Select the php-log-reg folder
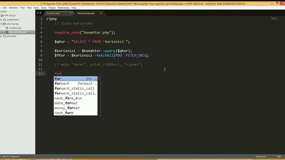This screenshot has height=160, width=285. tap(12, 24)
